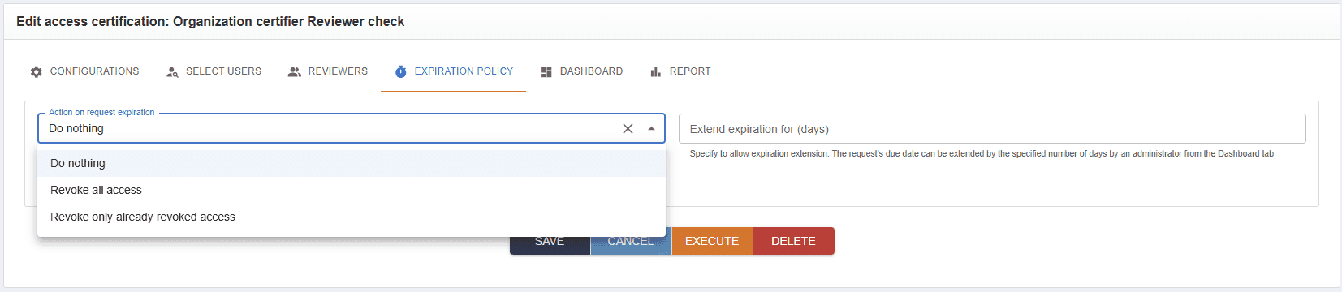Collapse the action dropdown using the arrow
The height and width of the screenshot is (292, 1342).
tap(651, 128)
